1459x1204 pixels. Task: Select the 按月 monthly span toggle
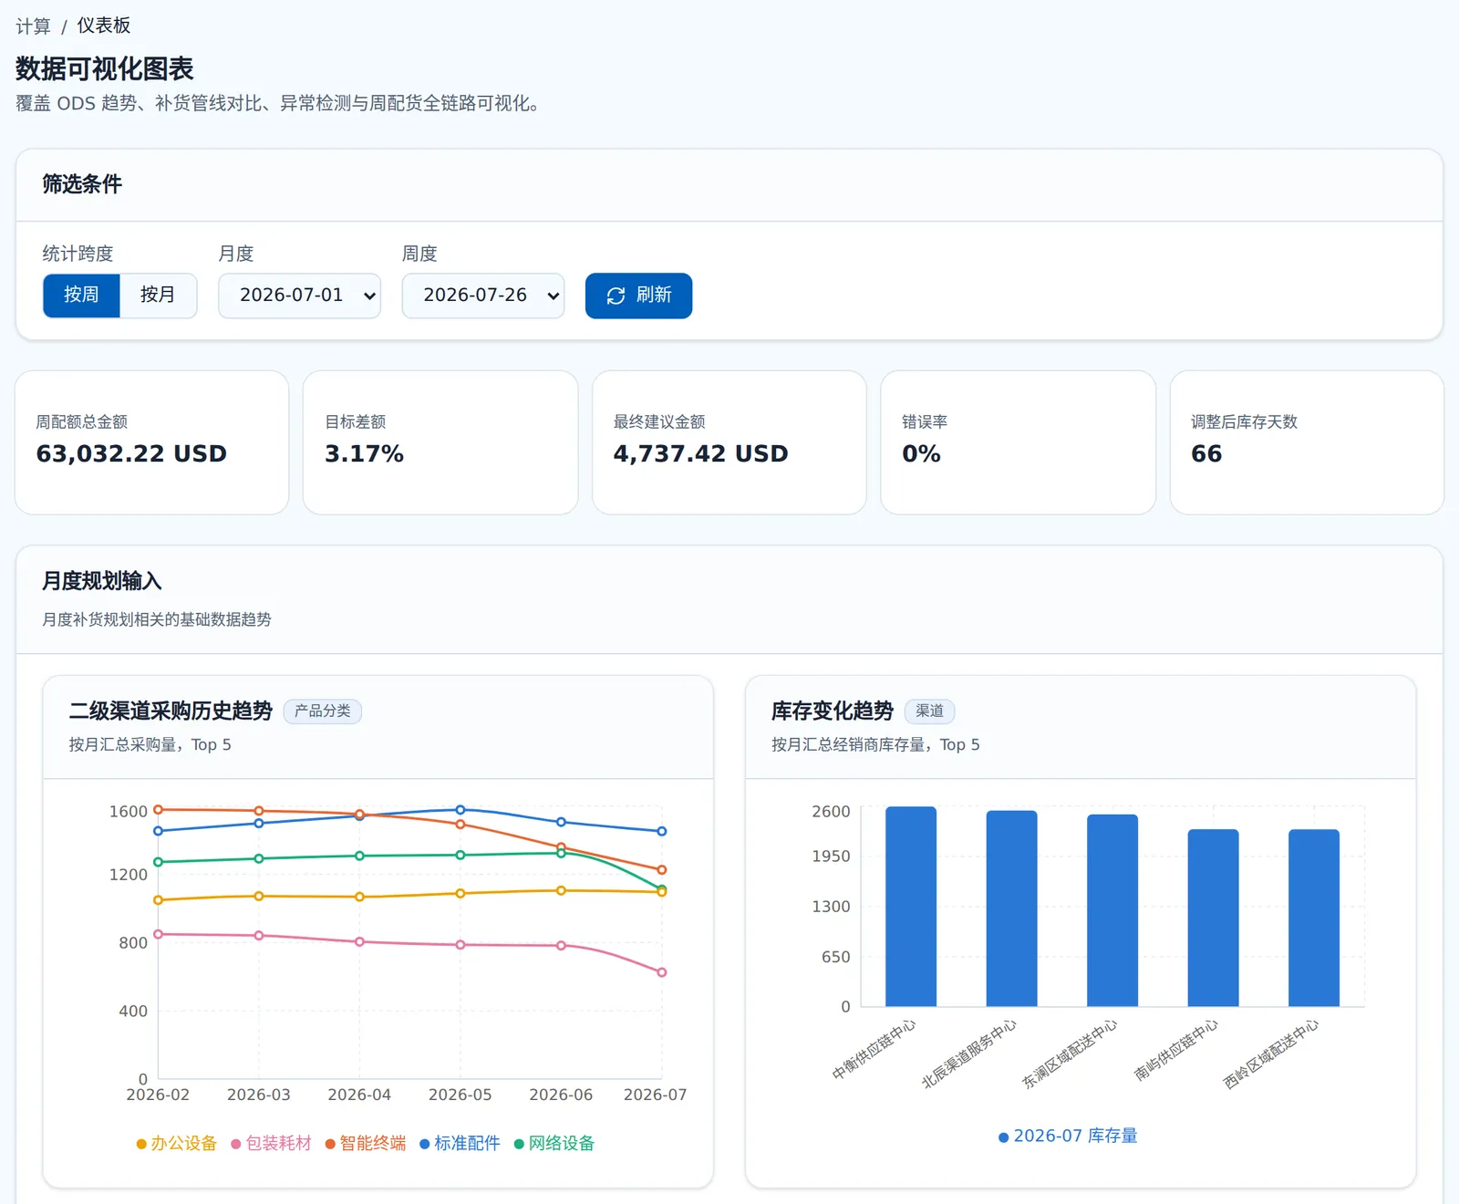(x=158, y=296)
